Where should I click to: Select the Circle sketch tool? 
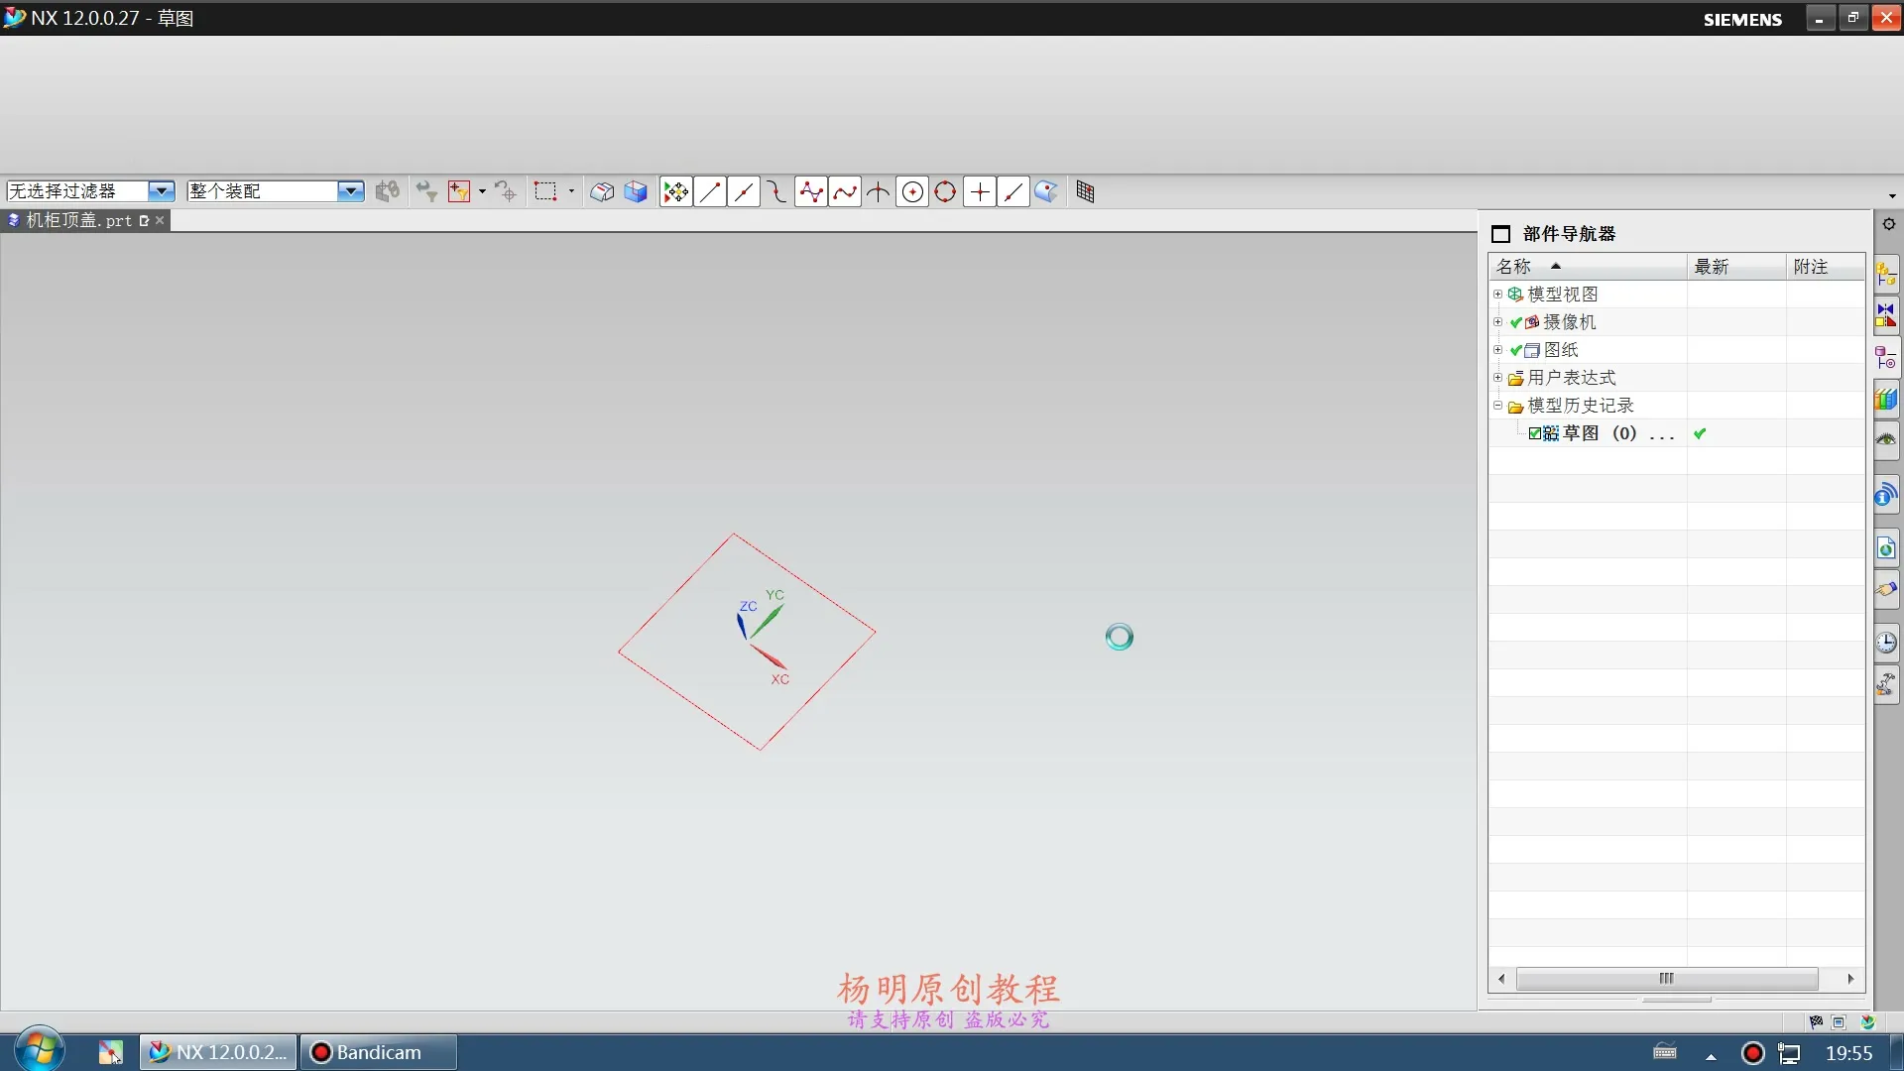pyautogui.click(x=912, y=191)
